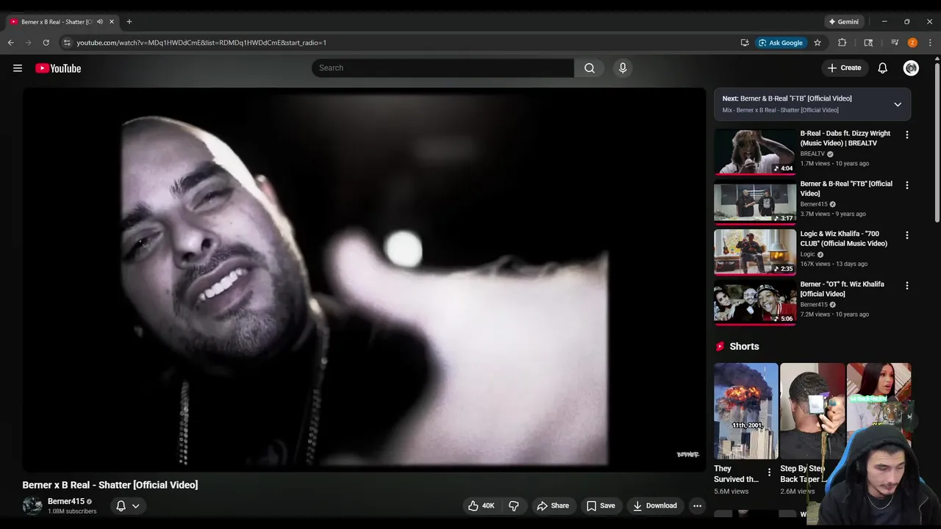Open the Chrome profile avatar
The height and width of the screenshot is (529, 941).
(x=912, y=43)
